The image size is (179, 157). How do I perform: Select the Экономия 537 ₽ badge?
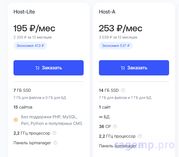pos(116,46)
